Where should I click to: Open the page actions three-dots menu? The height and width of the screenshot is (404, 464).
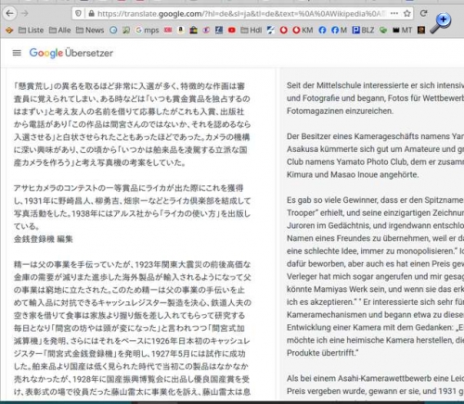[x=394, y=13]
